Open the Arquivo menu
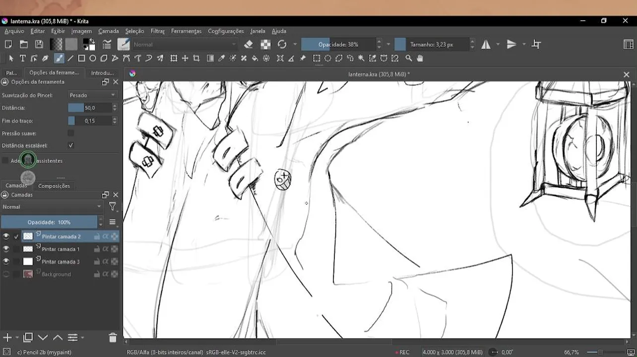This screenshot has width=637, height=357. (14, 31)
